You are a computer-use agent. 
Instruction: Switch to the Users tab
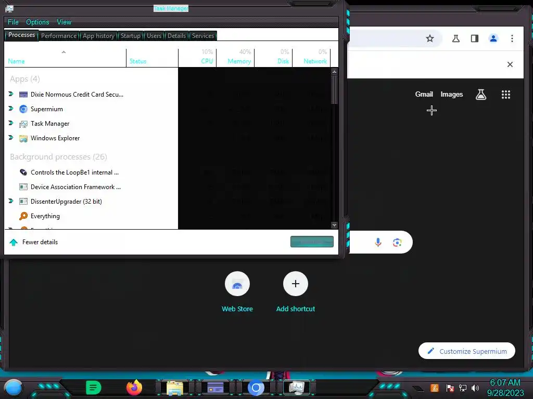(x=154, y=36)
